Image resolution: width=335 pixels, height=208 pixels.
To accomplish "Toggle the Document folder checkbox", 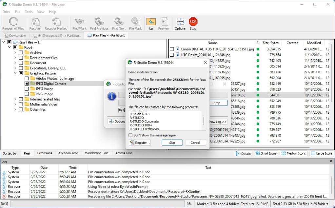I will (x=21, y=63).
